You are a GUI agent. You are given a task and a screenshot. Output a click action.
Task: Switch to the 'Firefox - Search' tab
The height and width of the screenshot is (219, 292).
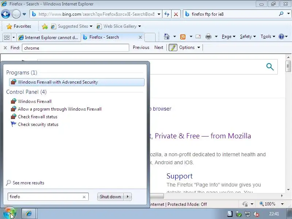tap(110, 37)
